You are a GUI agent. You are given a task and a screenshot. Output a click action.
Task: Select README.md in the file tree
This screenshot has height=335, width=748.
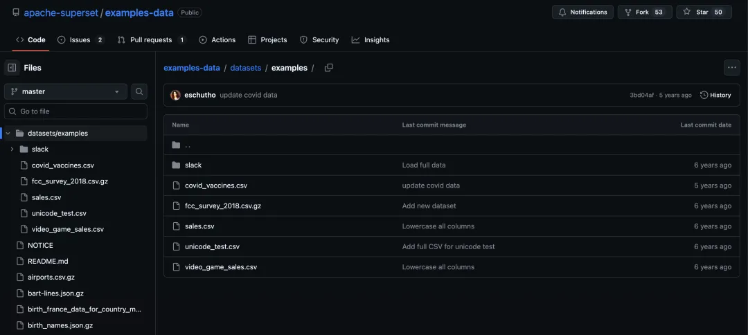[48, 262]
